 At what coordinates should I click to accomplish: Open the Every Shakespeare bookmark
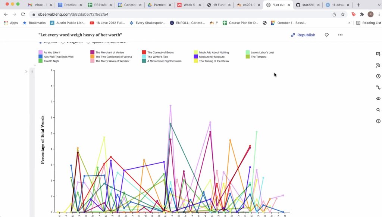point(147,23)
